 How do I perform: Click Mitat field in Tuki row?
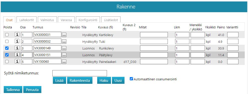[154, 42]
